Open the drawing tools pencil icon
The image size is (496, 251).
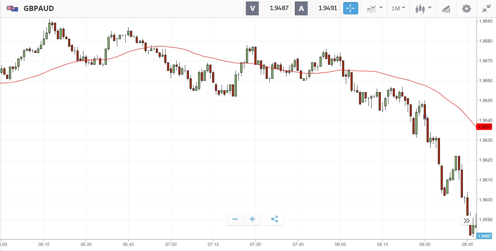(x=446, y=9)
